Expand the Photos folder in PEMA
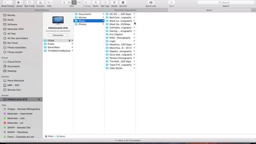Viewport: 256px width, 144px height. pyautogui.click(x=103, y=24)
